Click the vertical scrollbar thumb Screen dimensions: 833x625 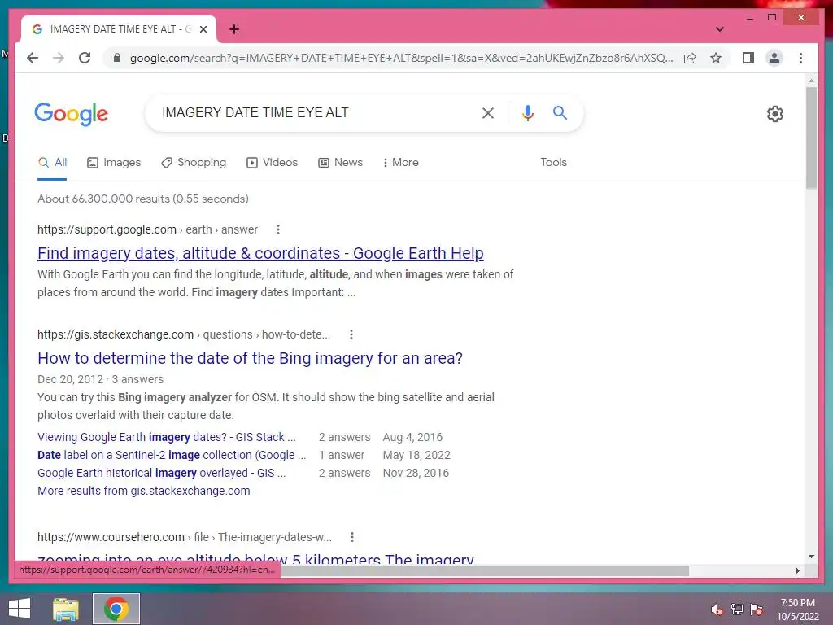pyautogui.click(x=811, y=138)
